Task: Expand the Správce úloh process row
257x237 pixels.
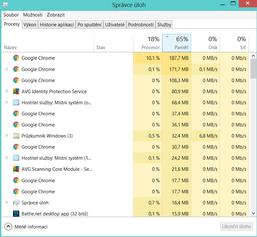Action: click(x=7, y=202)
